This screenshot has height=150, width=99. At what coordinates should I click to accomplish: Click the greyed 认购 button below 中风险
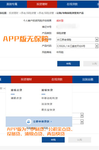point(91,64)
